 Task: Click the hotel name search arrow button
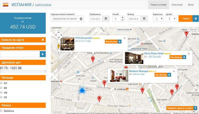[x=43, y=54]
